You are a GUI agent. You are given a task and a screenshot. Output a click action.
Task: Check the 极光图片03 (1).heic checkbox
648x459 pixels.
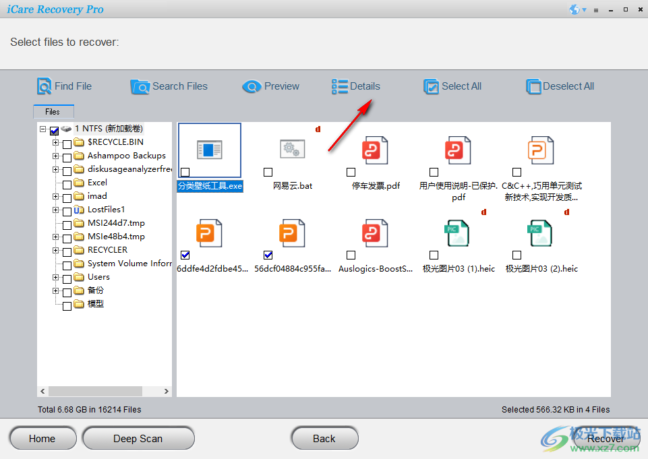pyautogui.click(x=434, y=255)
